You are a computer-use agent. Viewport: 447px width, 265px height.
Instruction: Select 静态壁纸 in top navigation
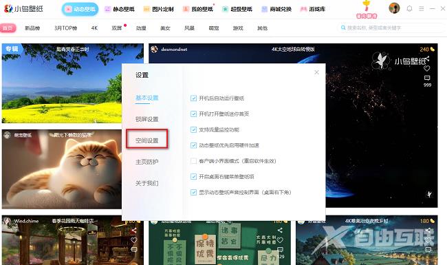[x=120, y=9]
